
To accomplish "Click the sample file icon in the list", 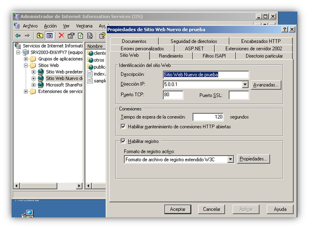I will [90, 81].
